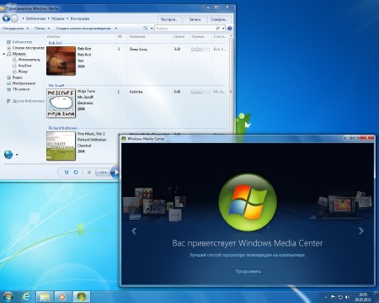Rate Sleep Away with stars
The height and width of the screenshot is (303, 379).
click(200, 50)
